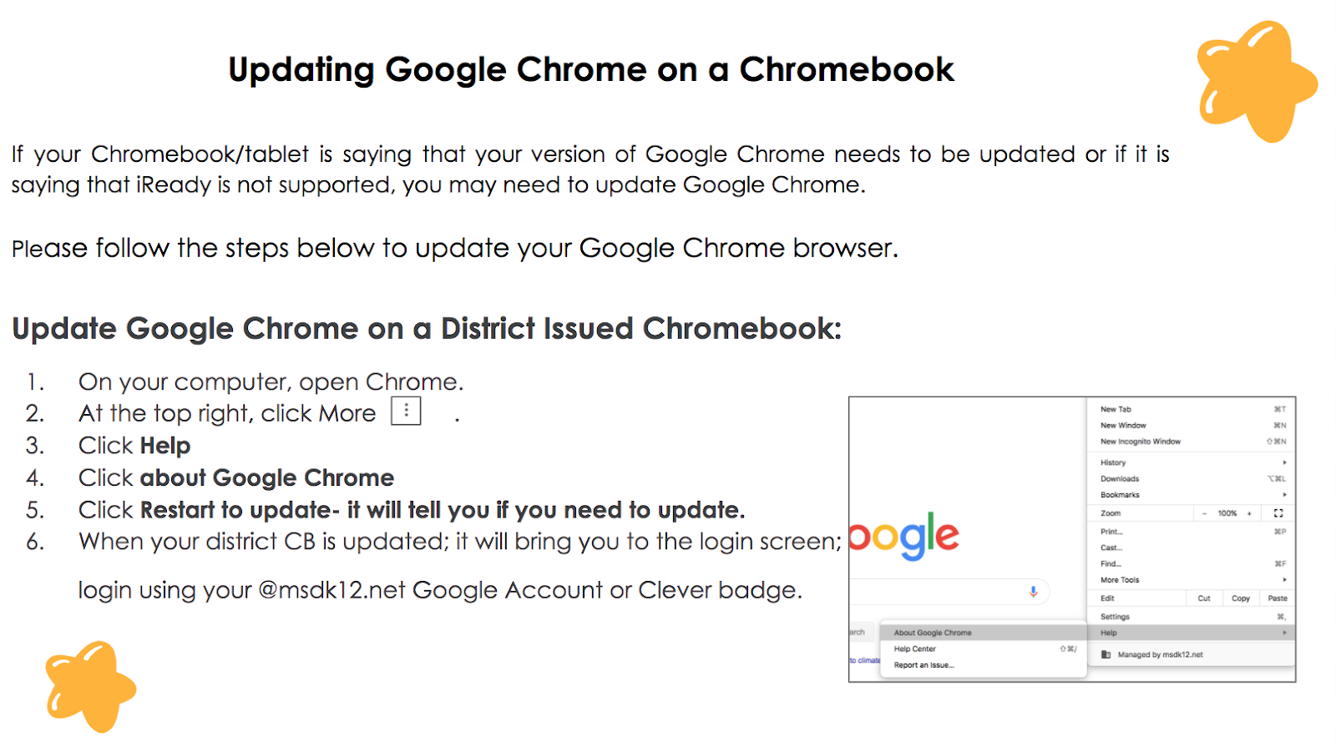The image size is (1336, 747).
Task: Click the zoom in plus button
Action: (x=1249, y=513)
